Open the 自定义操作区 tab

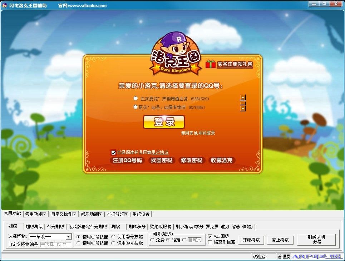64,214
